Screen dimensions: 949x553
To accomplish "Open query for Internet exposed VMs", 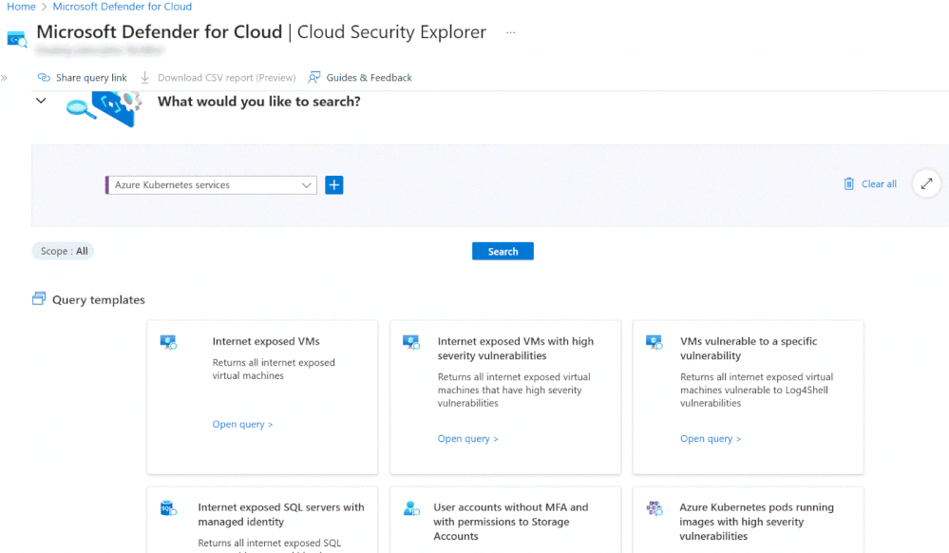I will click(242, 424).
